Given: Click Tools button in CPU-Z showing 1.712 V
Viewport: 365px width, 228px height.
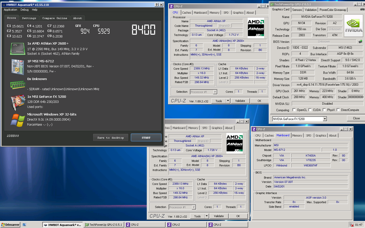Looking at the screenshot, I should (x=219, y=101).
